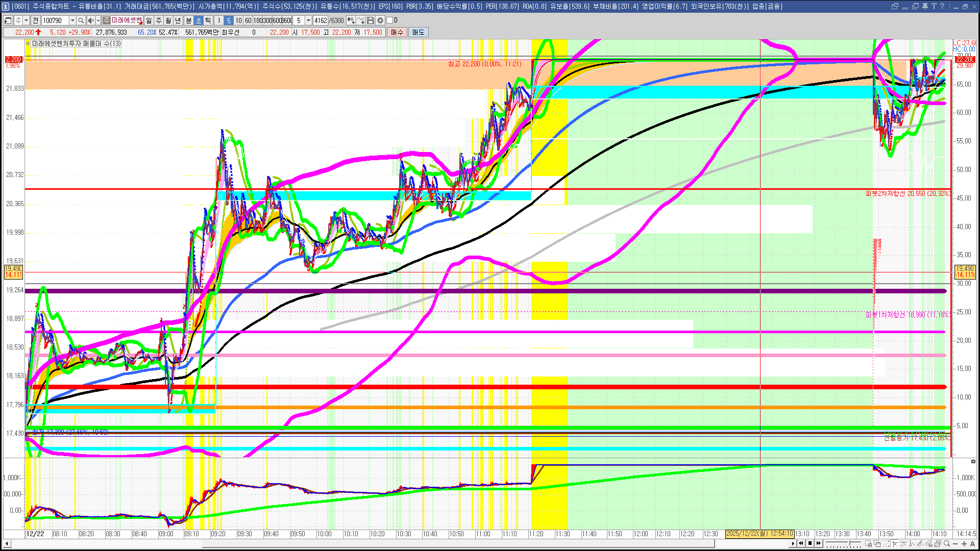This screenshot has width=980, height=551.
Task: Select the 5-minute interval toggle
Action: coord(229,20)
